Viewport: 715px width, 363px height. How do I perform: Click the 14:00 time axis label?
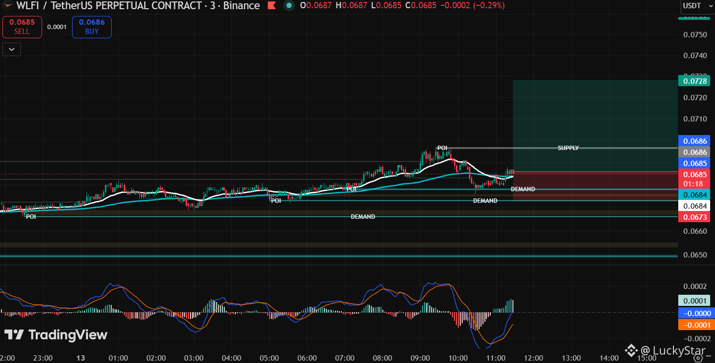click(609, 358)
